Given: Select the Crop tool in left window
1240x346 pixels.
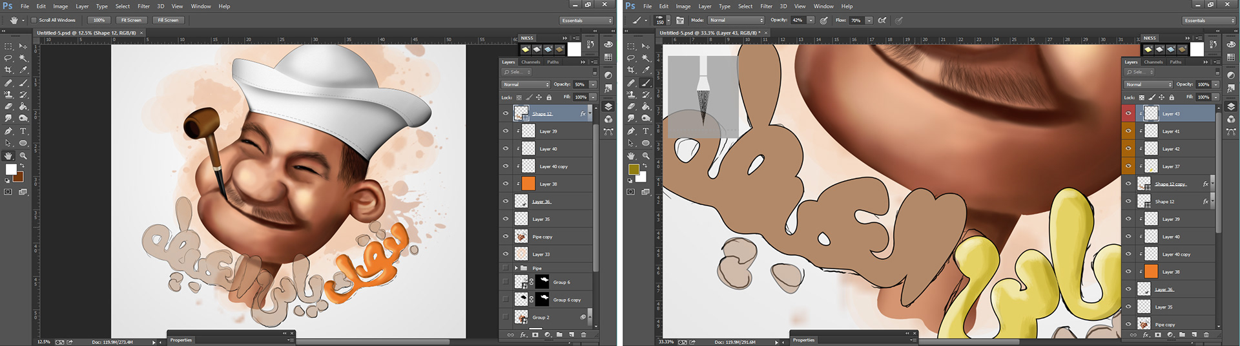Looking at the screenshot, I should (8, 70).
